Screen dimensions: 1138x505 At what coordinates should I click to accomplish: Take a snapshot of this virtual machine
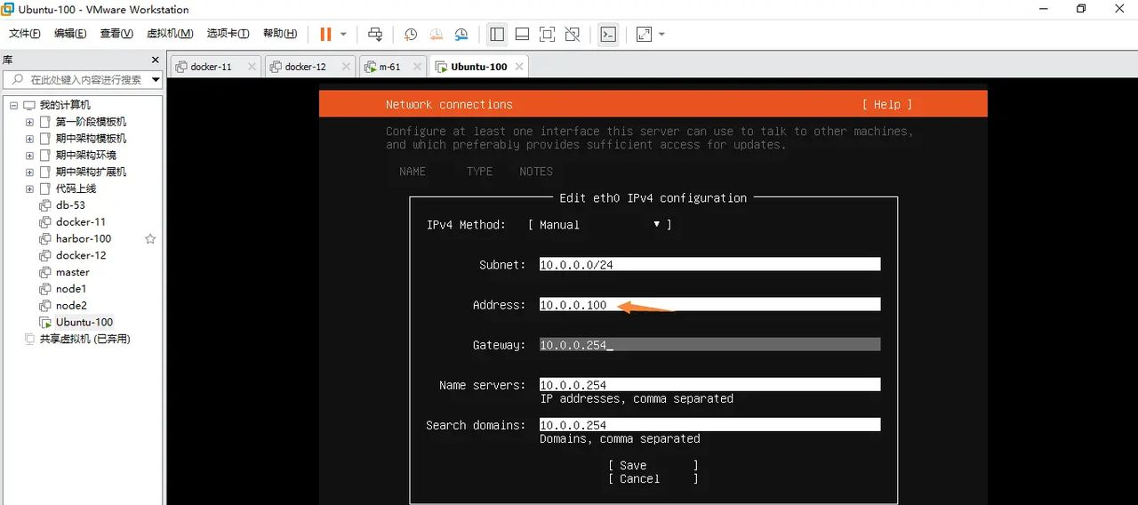click(x=410, y=34)
